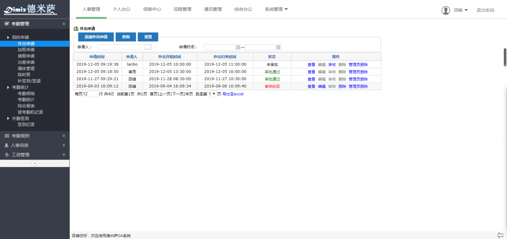The image size is (507, 239).
Task: Click 编辑 in the 2019-09-03 row
Action: tap(322, 87)
